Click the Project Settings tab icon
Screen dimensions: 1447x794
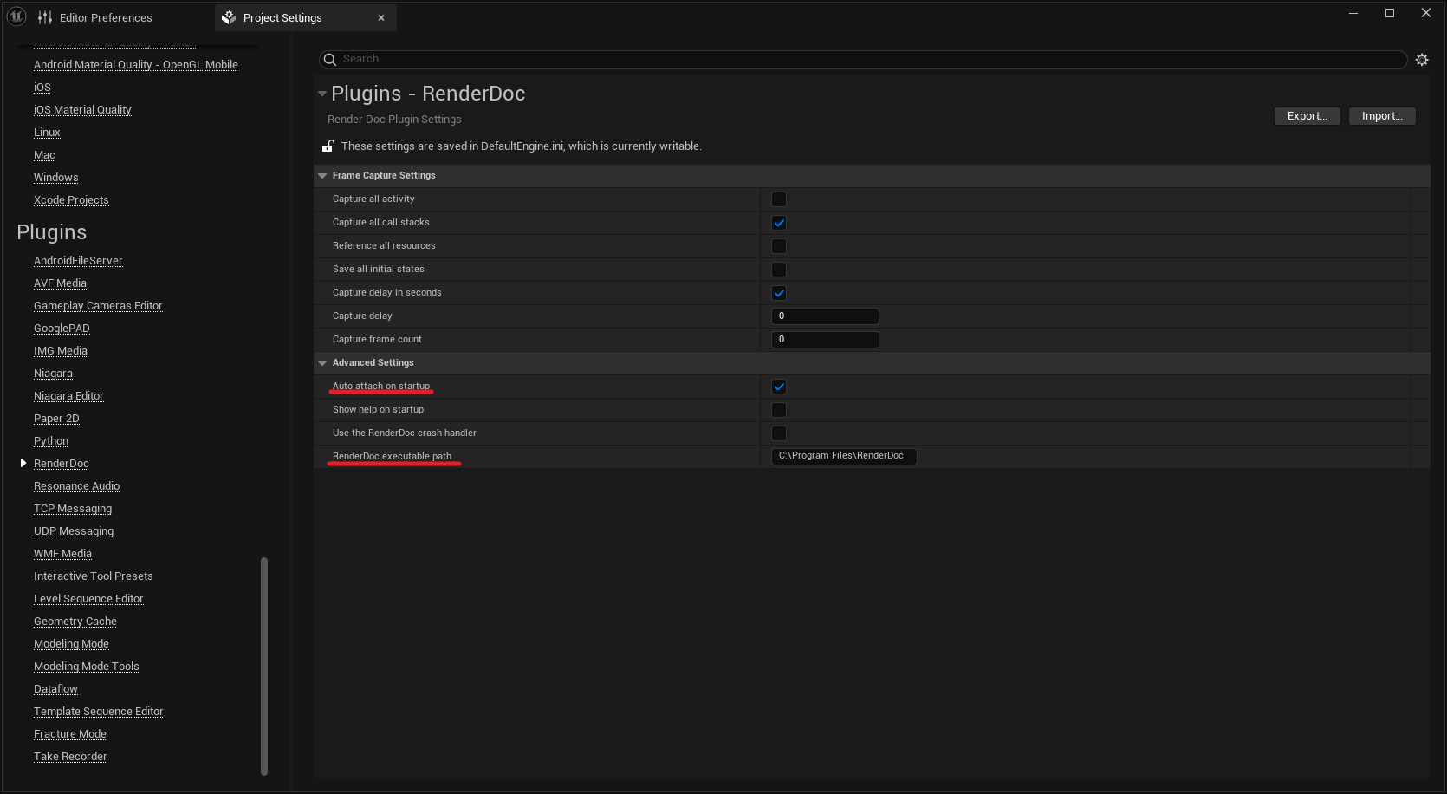[x=229, y=17]
